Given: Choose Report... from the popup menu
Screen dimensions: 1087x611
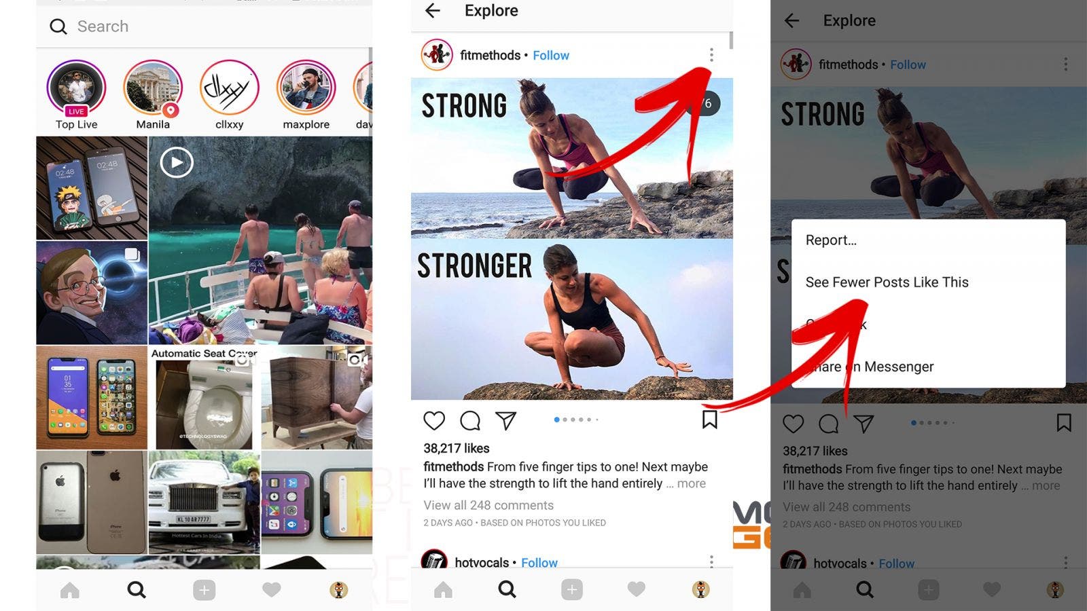Looking at the screenshot, I should point(831,240).
